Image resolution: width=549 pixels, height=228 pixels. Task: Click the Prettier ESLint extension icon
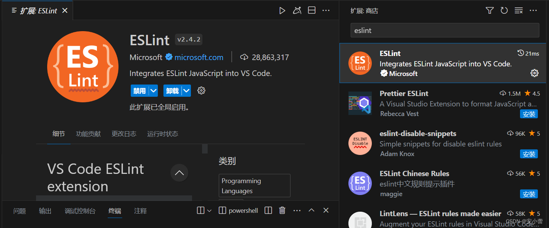360,103
